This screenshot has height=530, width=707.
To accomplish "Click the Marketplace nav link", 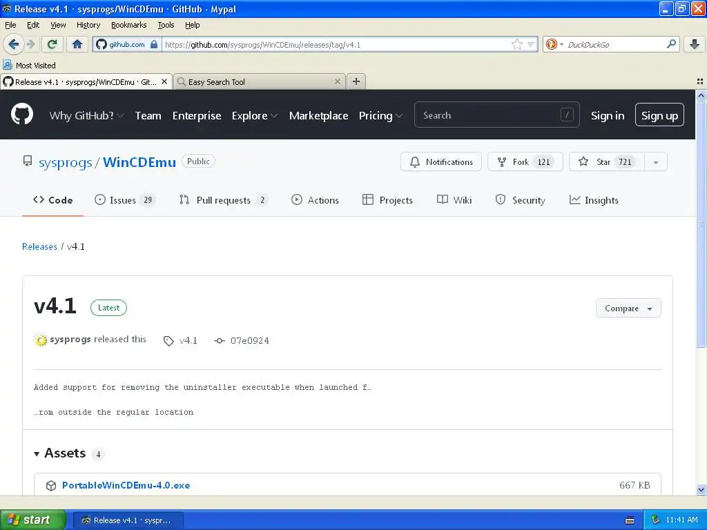I will click(x=319, y=115).
